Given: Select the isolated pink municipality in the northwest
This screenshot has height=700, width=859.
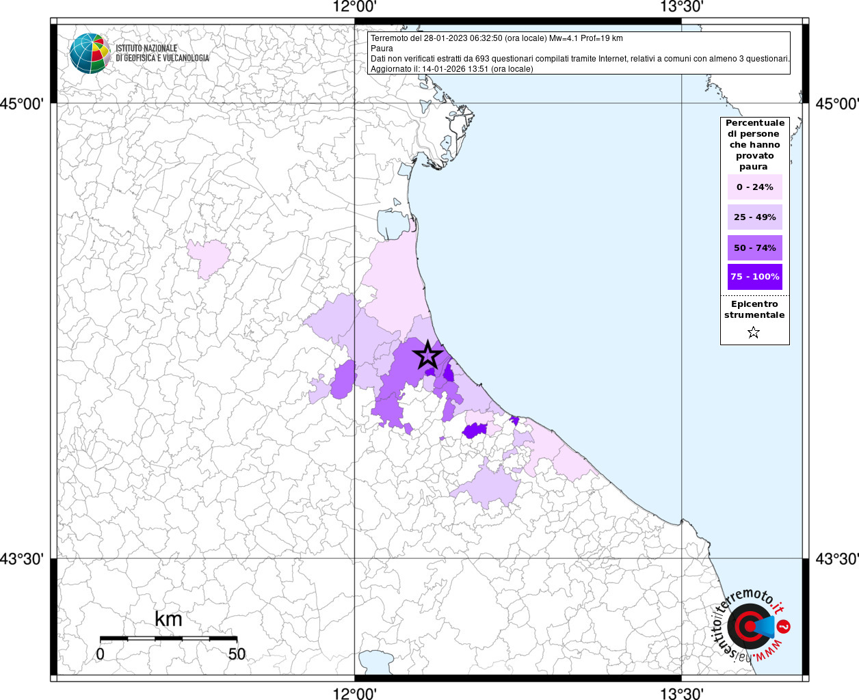Looking at the screenshot, I should (207, 258).
